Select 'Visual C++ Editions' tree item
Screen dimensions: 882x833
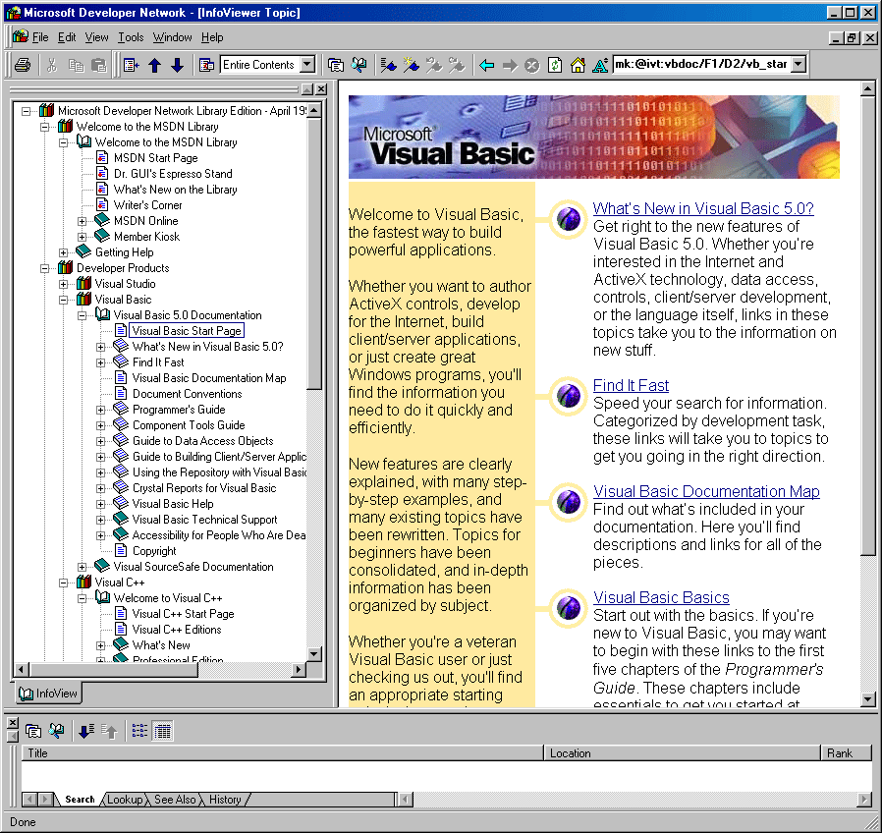pyautogui.click(x=177, y=630)
